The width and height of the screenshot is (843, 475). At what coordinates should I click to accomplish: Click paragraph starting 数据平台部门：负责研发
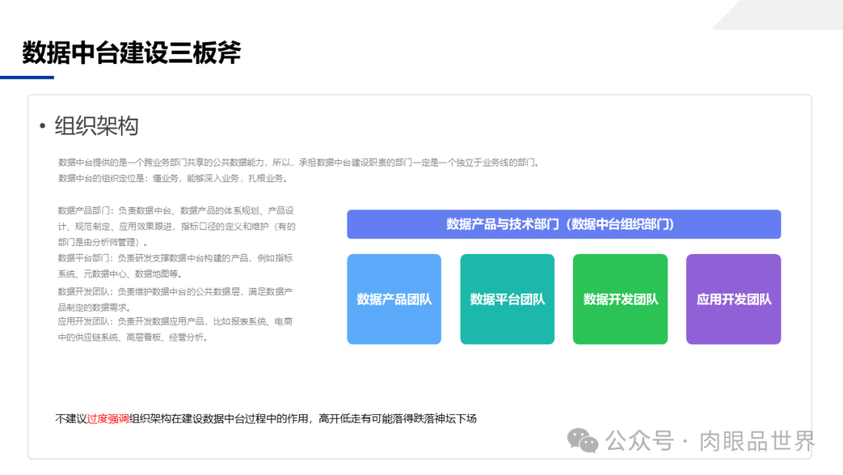176,266
